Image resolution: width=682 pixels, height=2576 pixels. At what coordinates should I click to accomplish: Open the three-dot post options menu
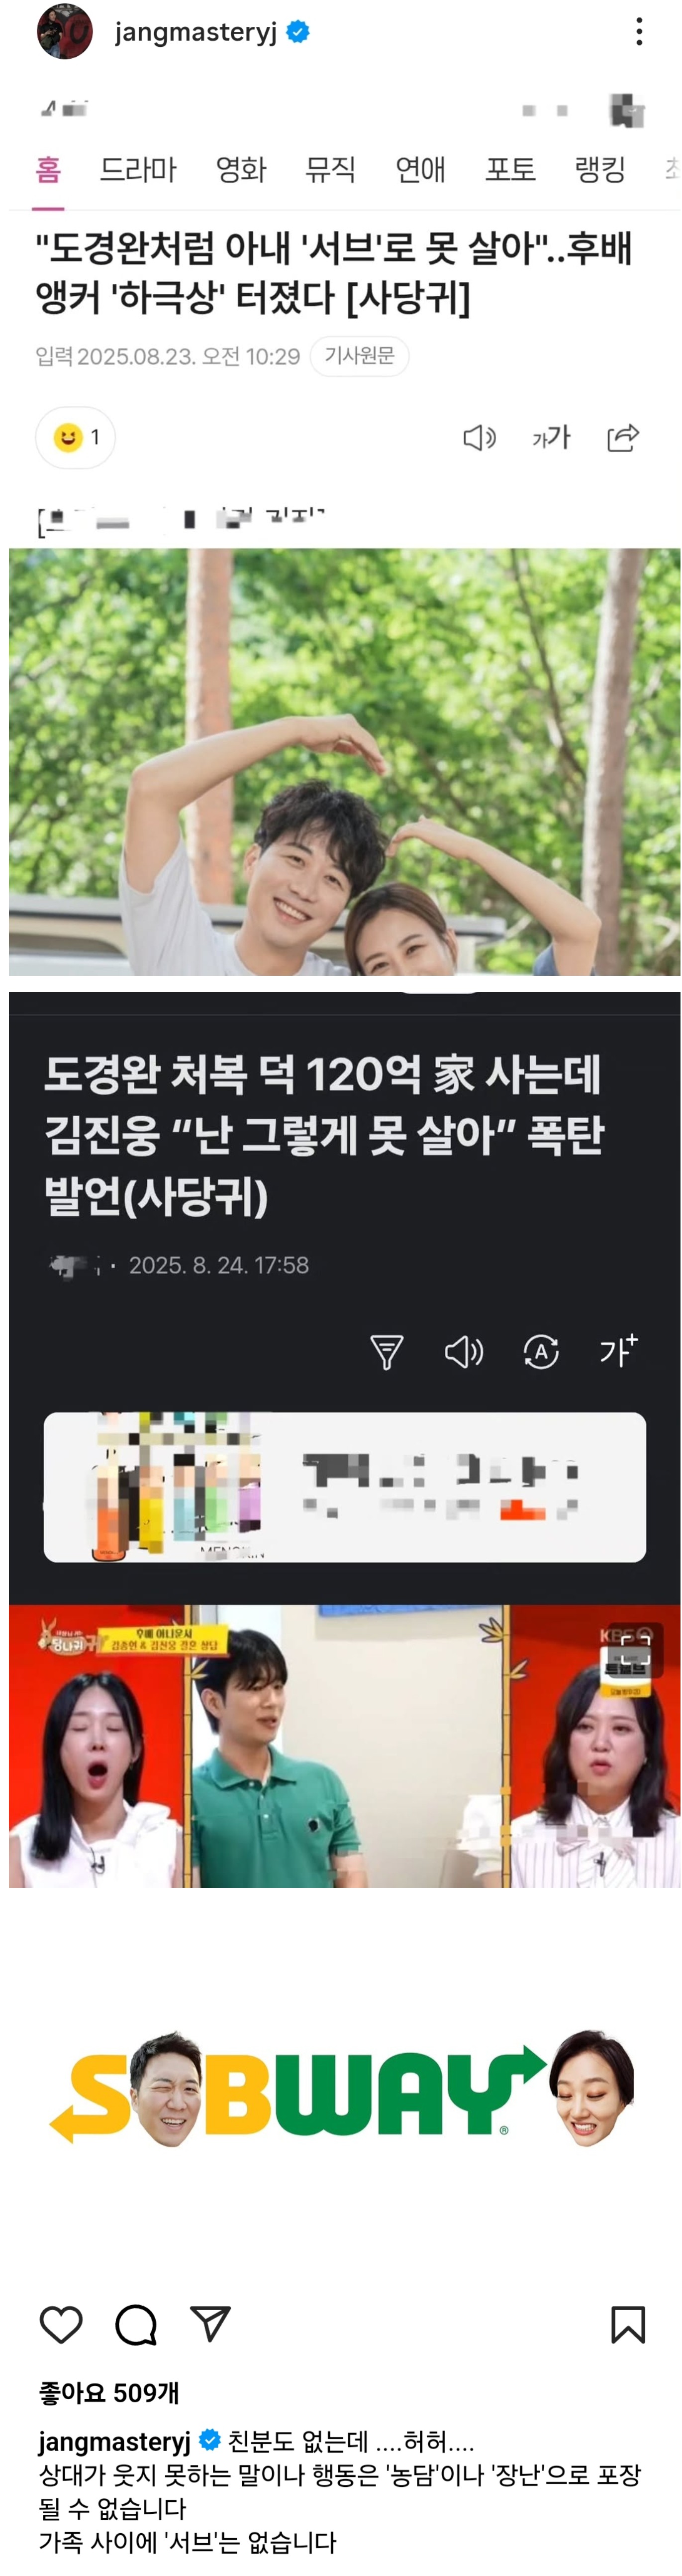(x=639, y=32)
